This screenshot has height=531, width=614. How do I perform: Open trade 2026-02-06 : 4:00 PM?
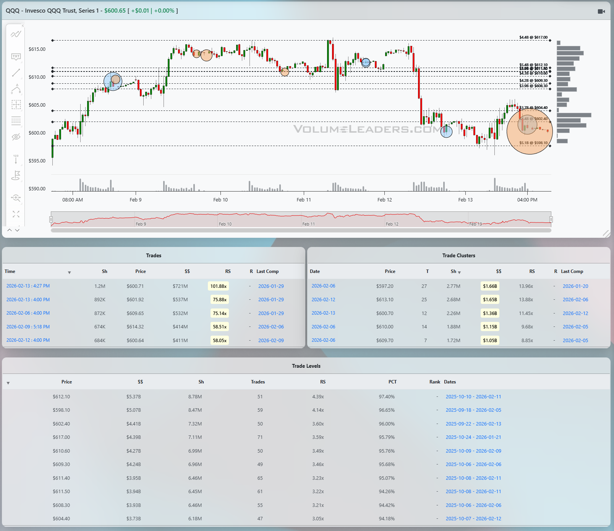(x=28, y=313)
